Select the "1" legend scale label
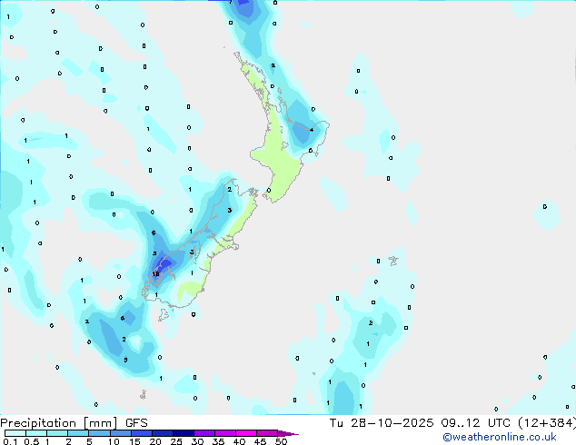Screen dimensions: 576x445 47,441
